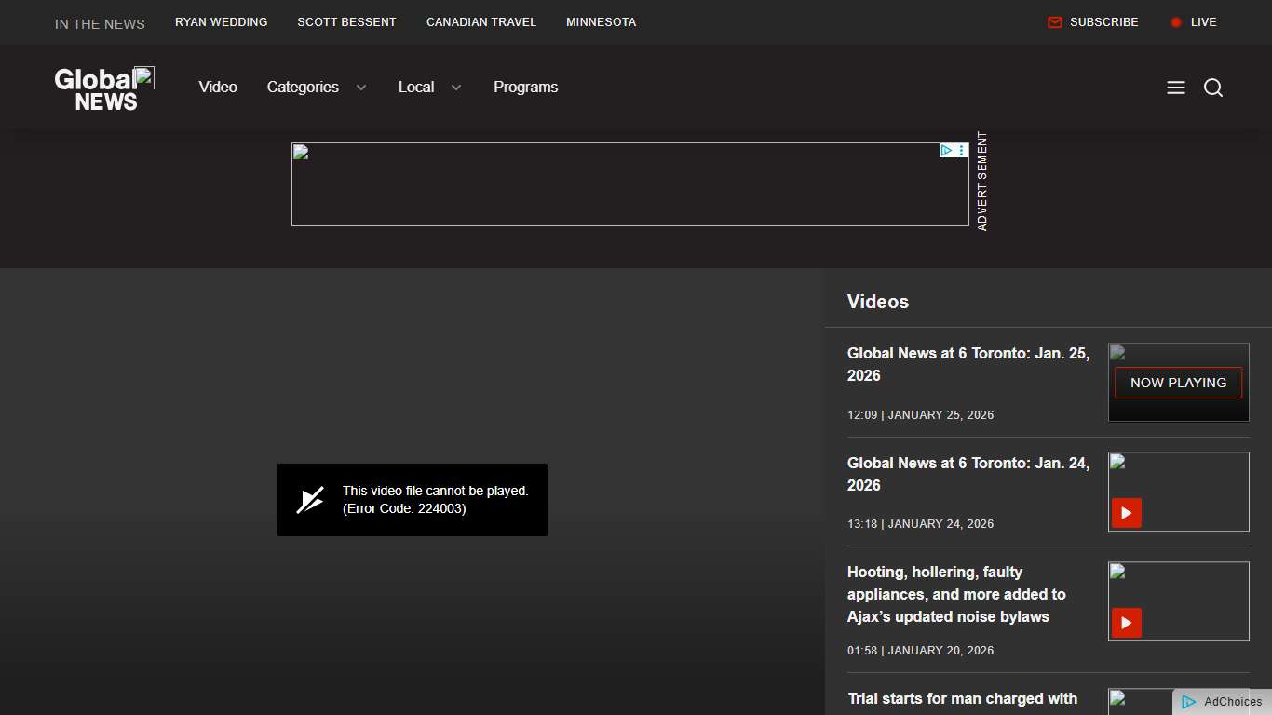1272x715 pixels.
Task: Open the Minnesota topic link
Action: tap(601, 22)
